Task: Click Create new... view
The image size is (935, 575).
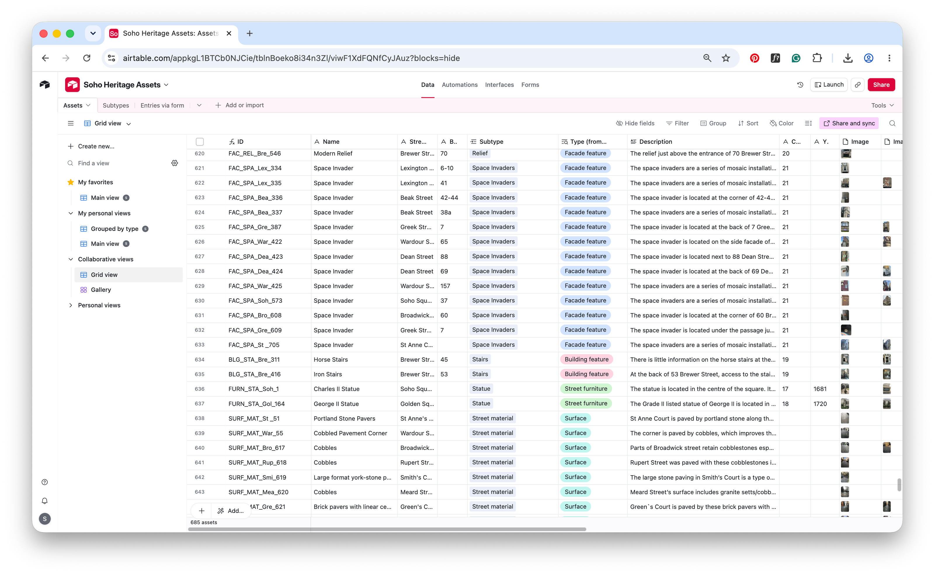Action: pyautogui.click(x=91, y=146)
